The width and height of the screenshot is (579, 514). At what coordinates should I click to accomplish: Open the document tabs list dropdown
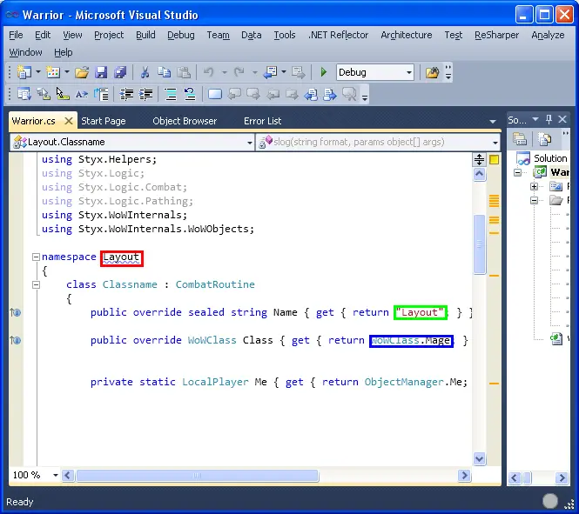[x=493, y=121]
